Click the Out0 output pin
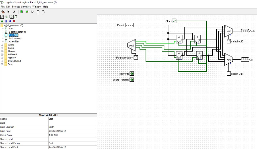Image resolution: width=257 pixels, height=149 pixels. pos(245,31)
